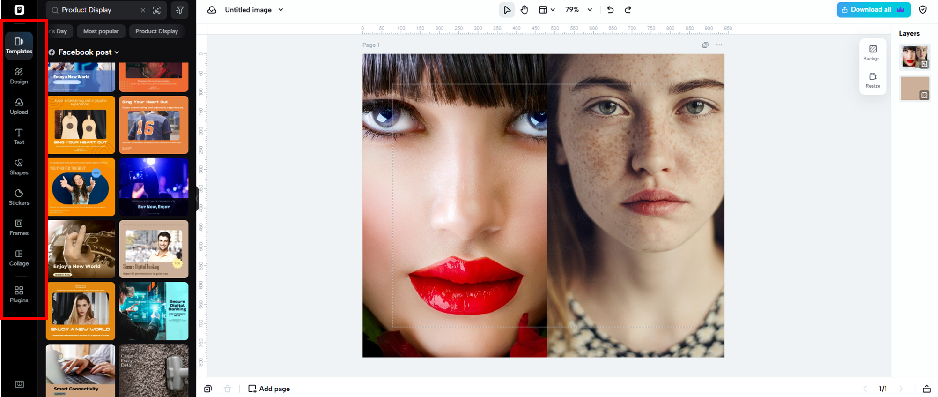
Task: Click the Download all button
Action: coord(873,10)
